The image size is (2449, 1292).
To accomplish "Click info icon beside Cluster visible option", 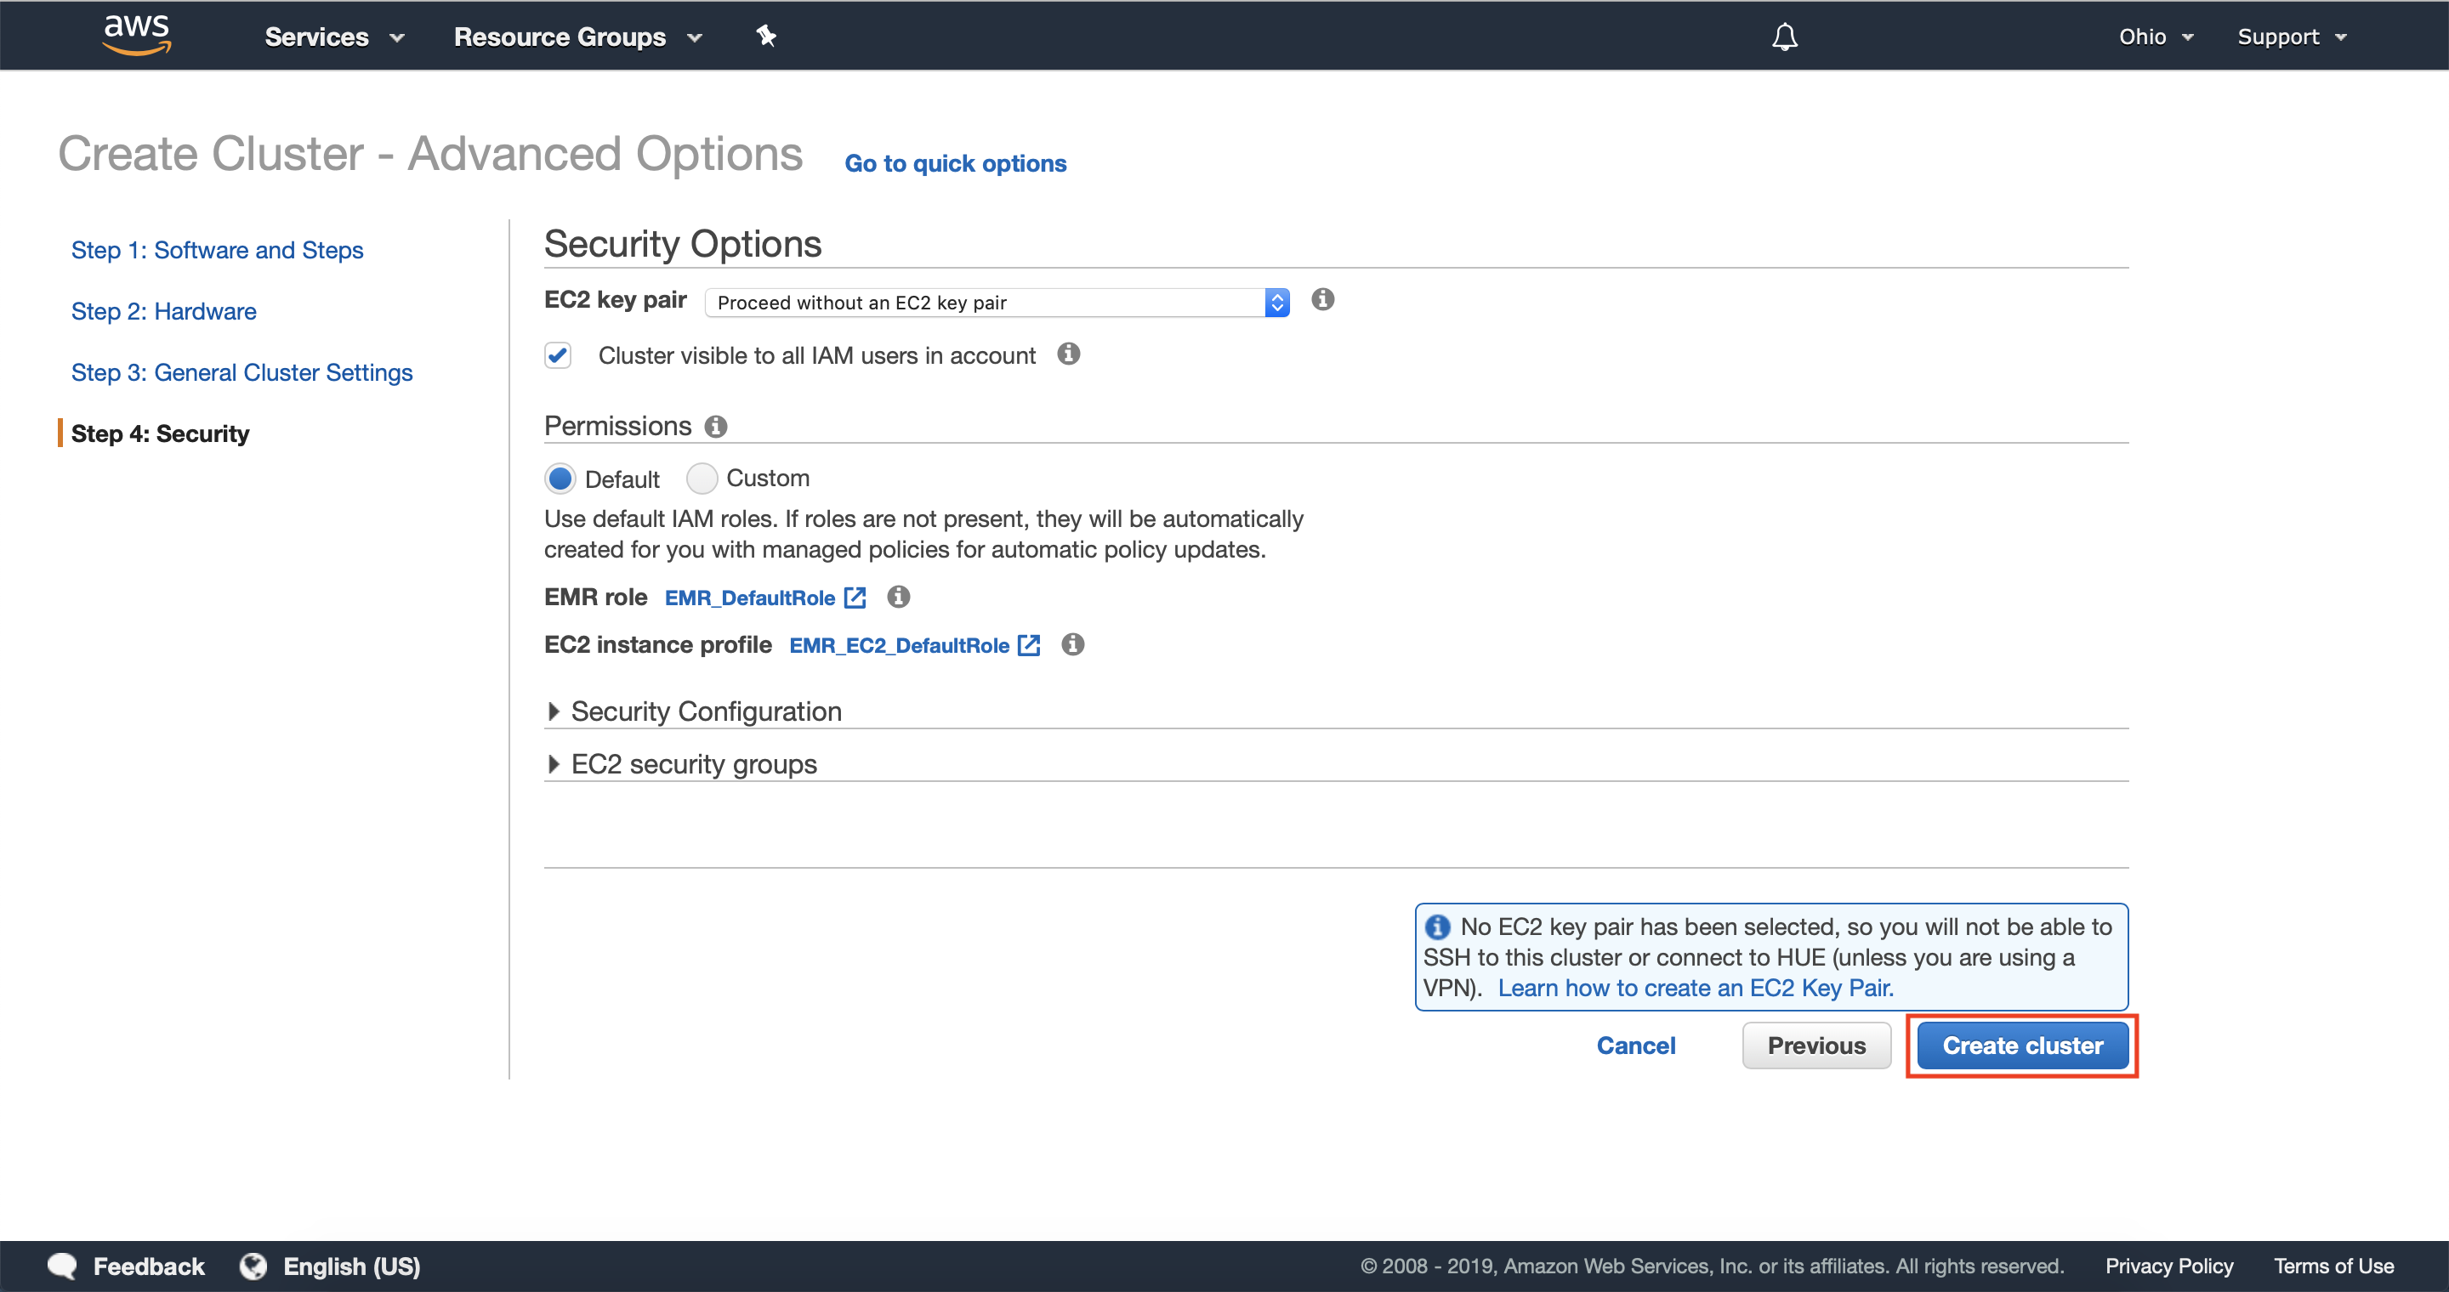I will coord(1069,354).
